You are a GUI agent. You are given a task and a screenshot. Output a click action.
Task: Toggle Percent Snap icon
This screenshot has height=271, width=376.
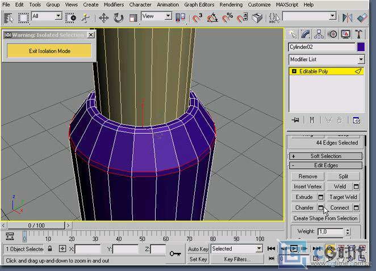227,18
